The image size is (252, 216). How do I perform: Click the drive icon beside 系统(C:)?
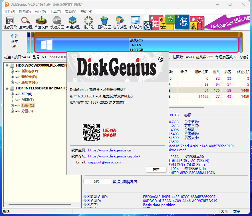pyautogui.click(x=18, y=106)
